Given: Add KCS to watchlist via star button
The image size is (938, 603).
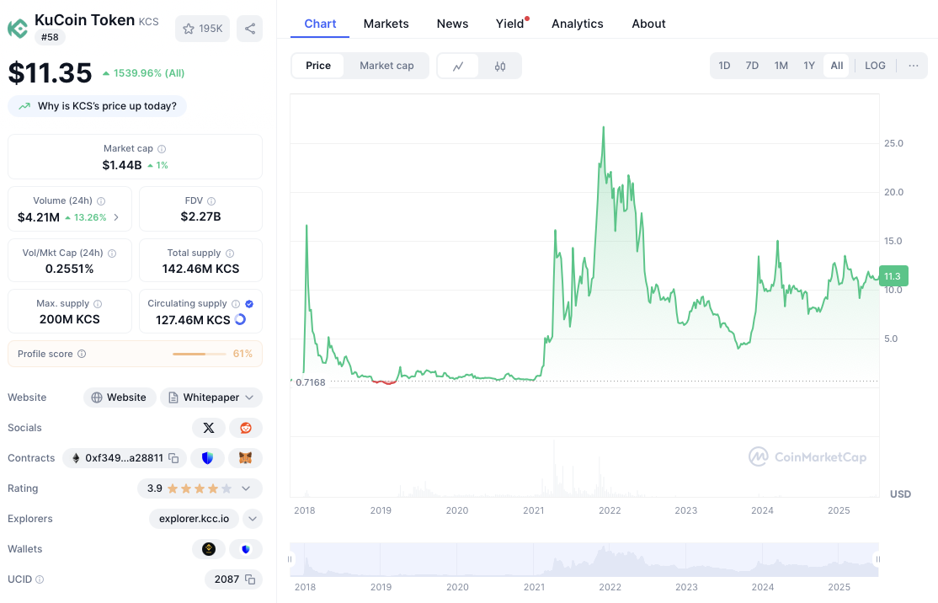Looking at the screenshot, I should click(202, 29).
